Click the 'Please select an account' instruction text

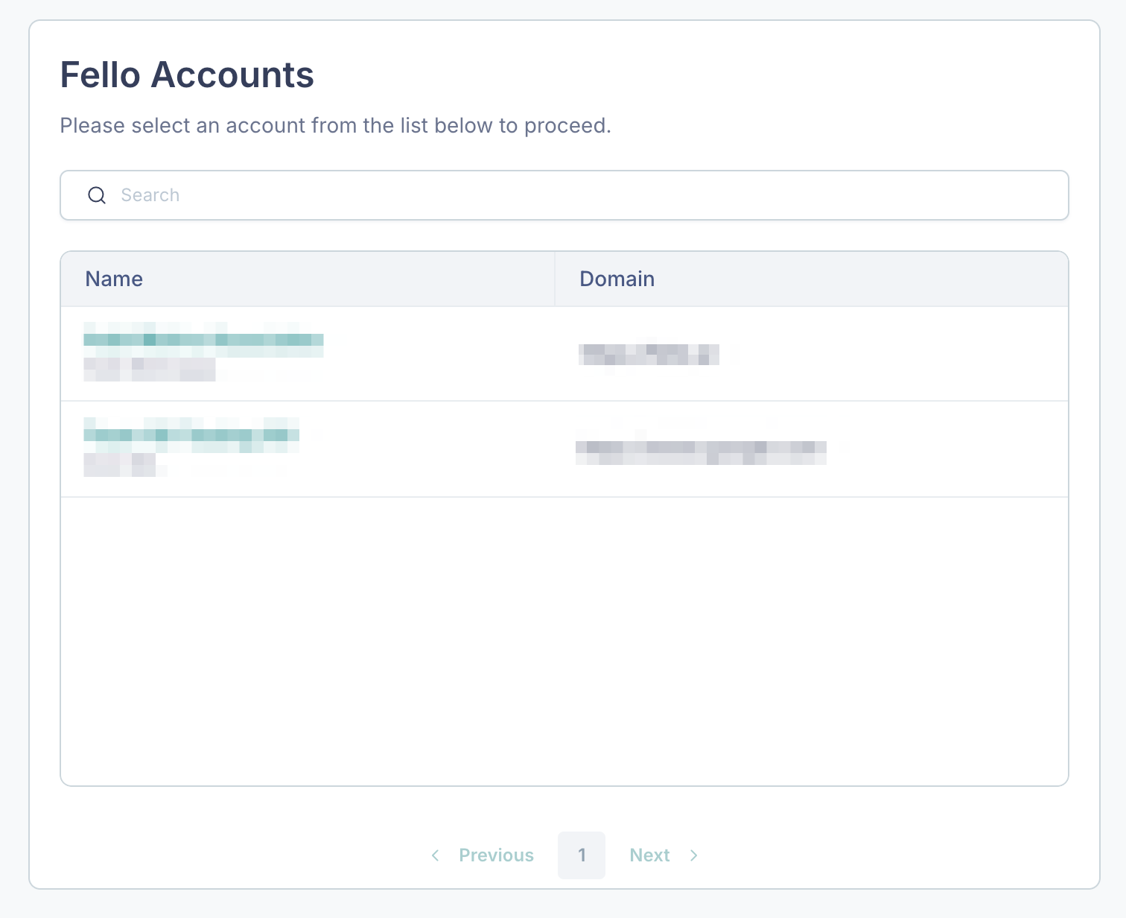click(x=335, y=125)
